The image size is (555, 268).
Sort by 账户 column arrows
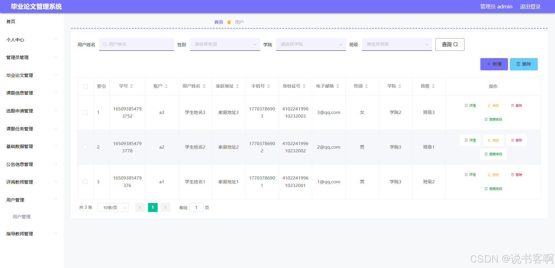tap(166, 86)
